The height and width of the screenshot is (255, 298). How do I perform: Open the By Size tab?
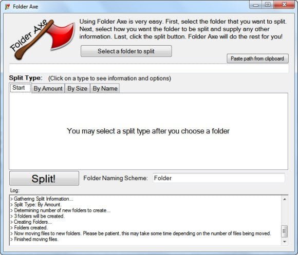tap(78, 88)
